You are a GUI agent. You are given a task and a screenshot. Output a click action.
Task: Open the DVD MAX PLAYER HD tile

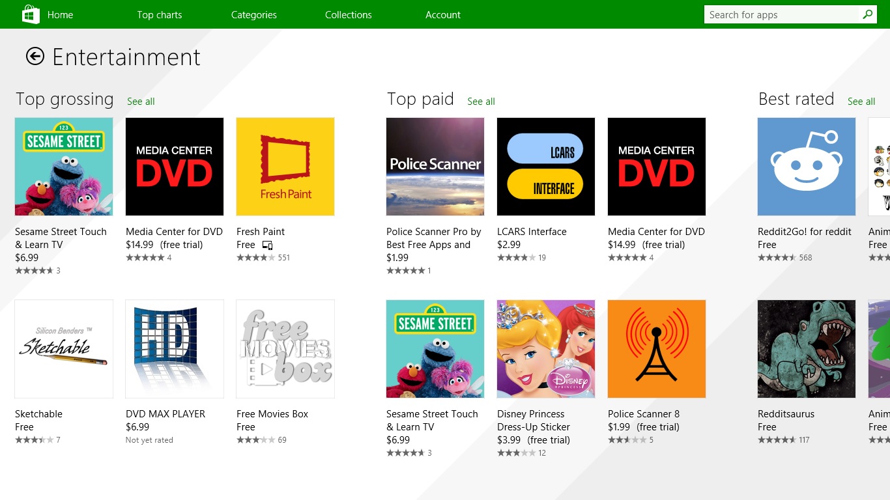click(175, 349)
